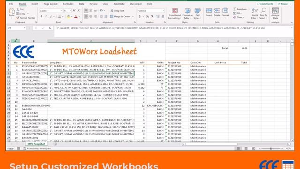Select the 'Cost Cntr' column heading cell

click(197, 62)
